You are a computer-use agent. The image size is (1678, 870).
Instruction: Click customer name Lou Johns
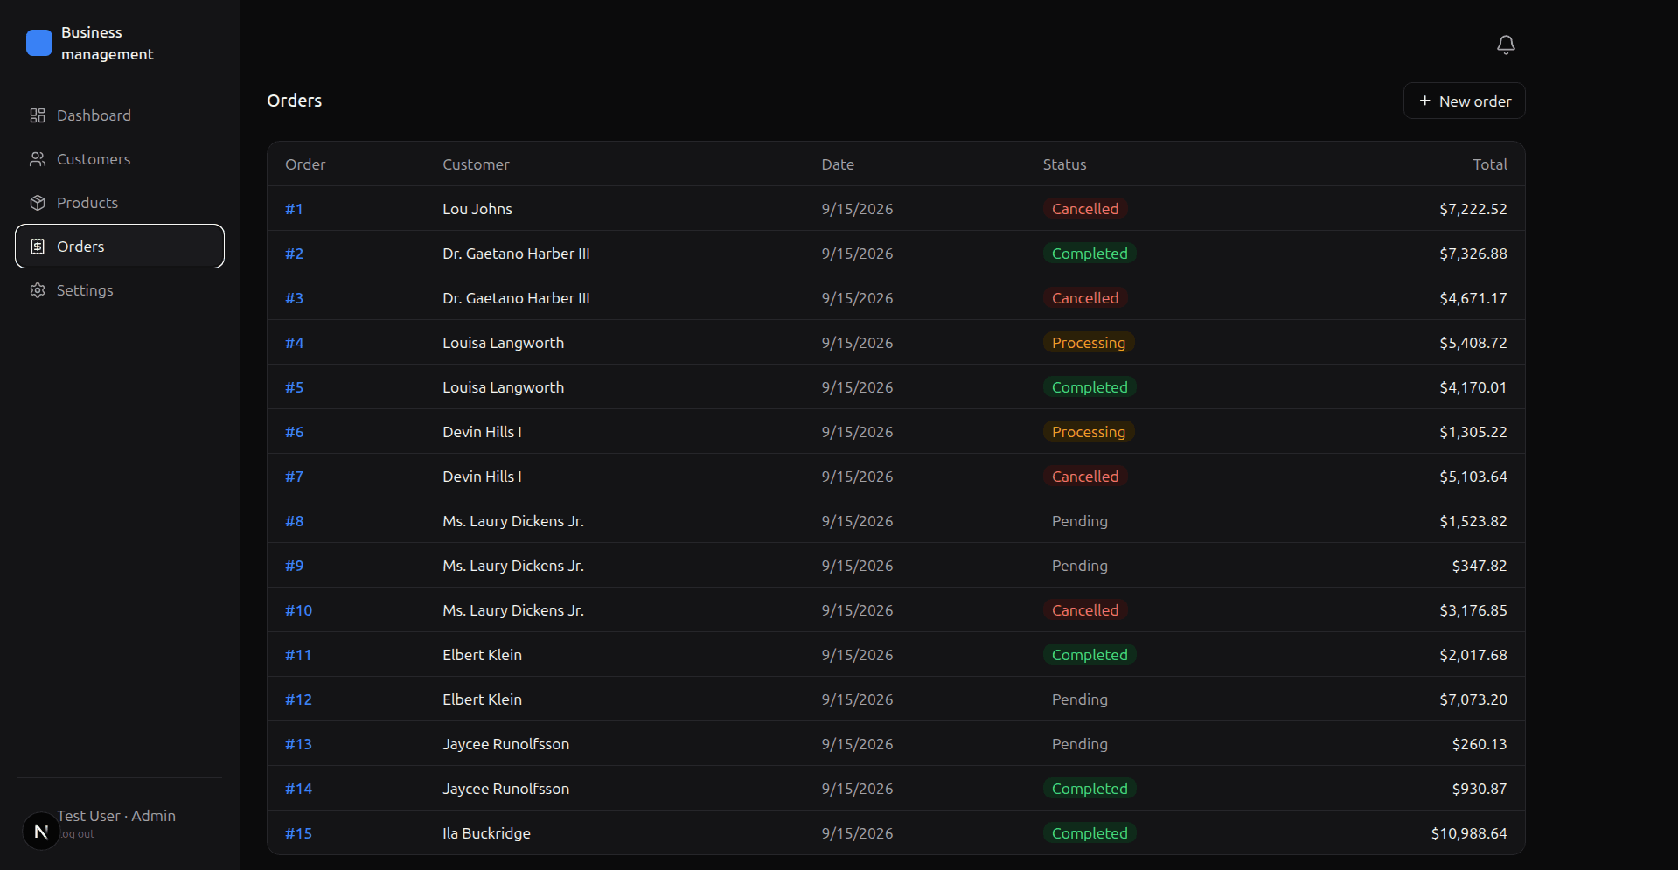pyautogui.click(x=477, y=209)
